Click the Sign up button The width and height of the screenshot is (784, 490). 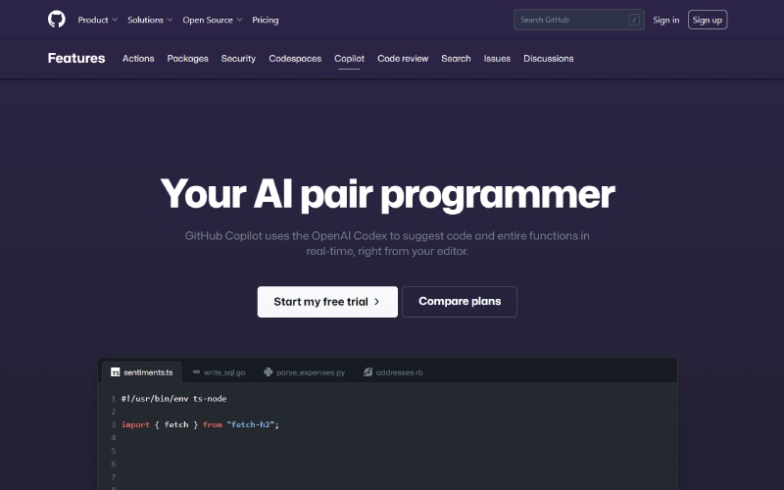pos(708,20)
